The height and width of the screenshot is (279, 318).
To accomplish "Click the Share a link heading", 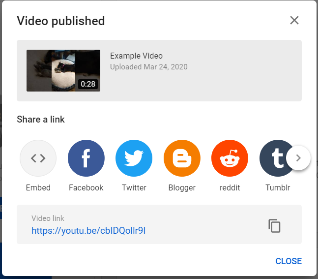I will 41,119.
